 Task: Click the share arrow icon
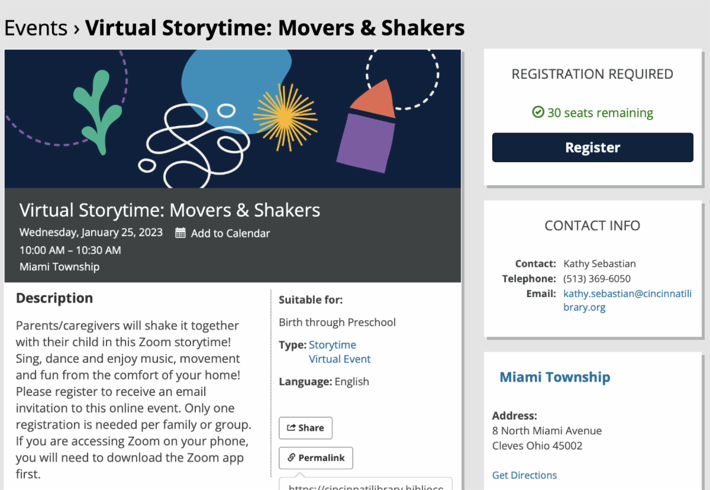click(x=291, y=428)
